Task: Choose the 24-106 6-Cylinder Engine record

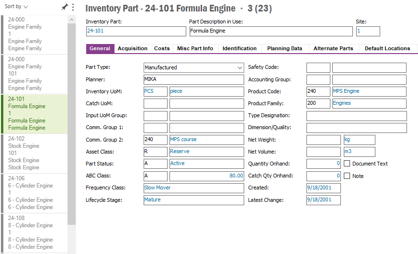Action: point(34,193)
